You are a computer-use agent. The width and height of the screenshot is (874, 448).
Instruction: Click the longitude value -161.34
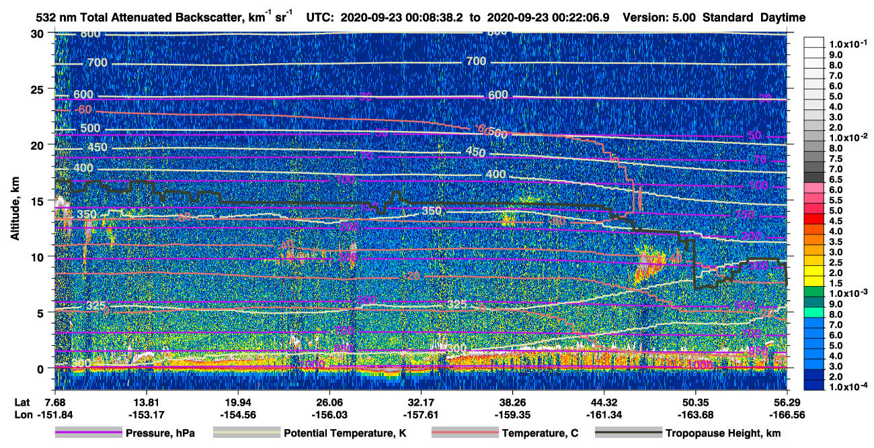(x=604, y=414)
